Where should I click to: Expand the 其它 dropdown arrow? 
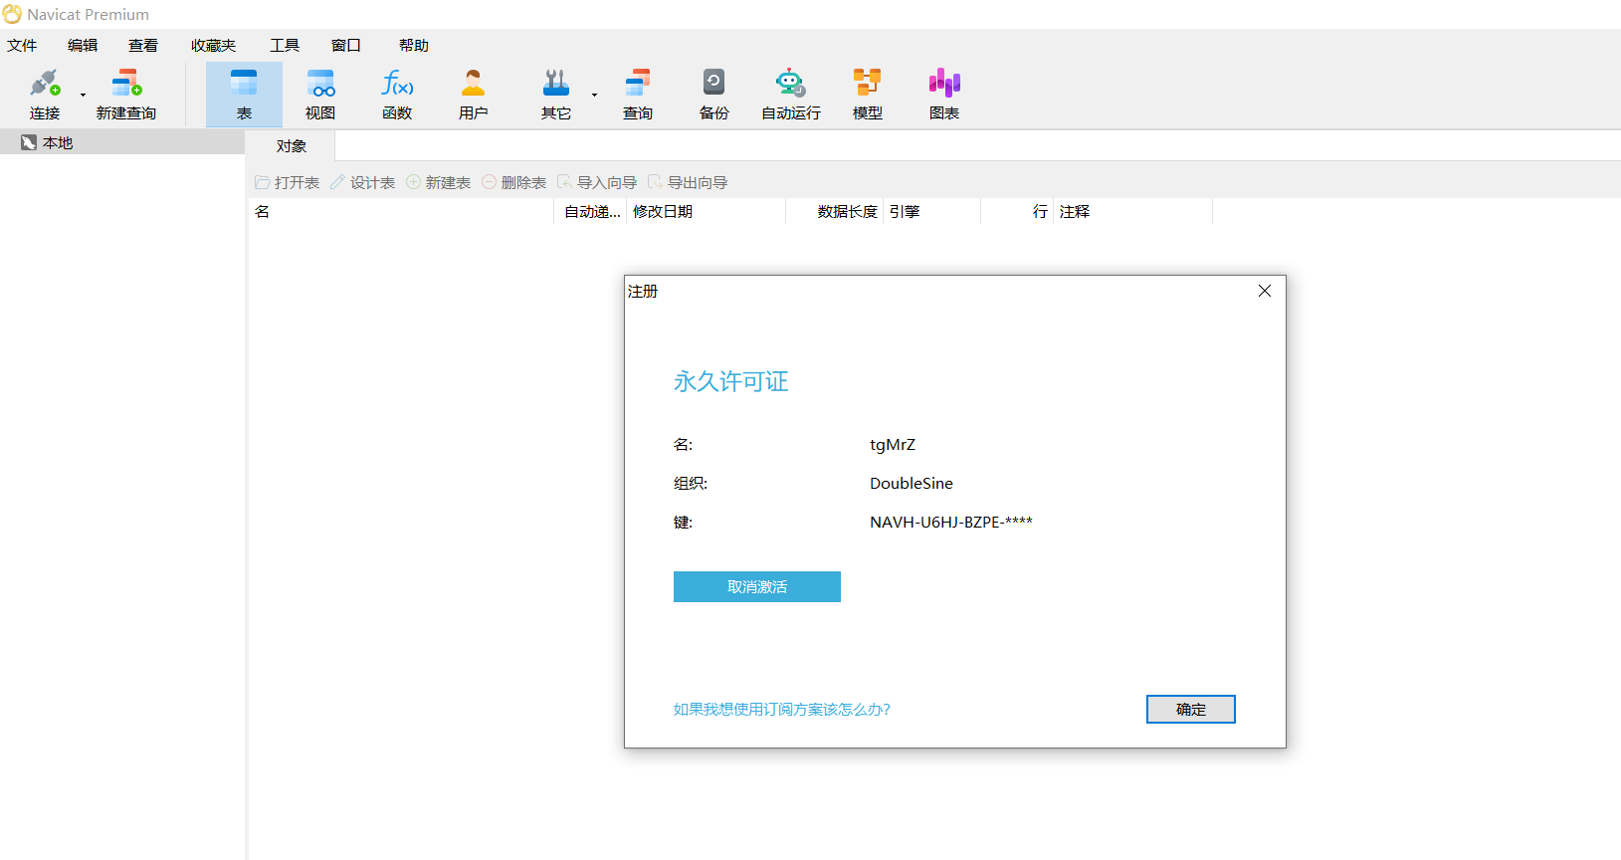coord(595,96)
